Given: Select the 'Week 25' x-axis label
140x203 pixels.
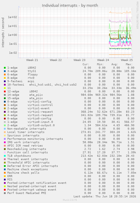Looking at the screenshot, I should 127,60.
